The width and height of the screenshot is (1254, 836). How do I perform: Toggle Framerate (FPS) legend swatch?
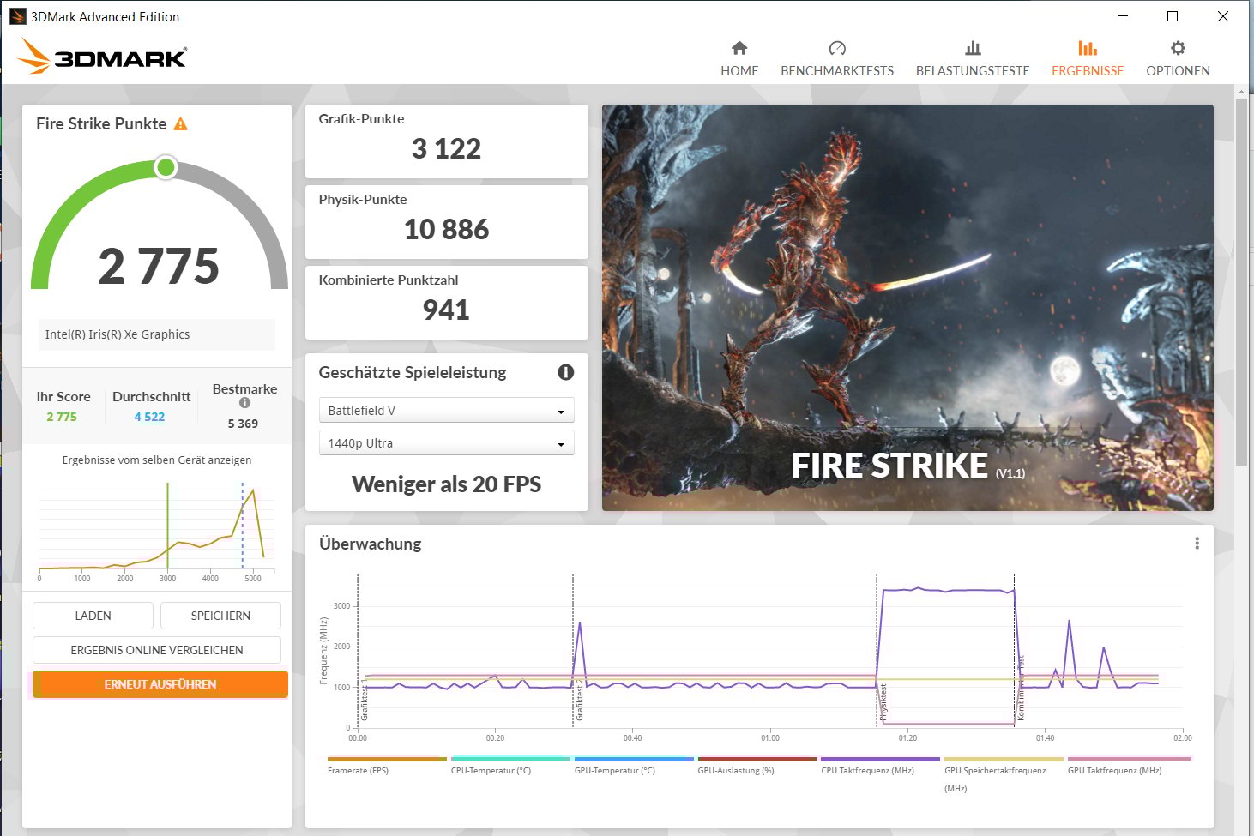point(387,759)
